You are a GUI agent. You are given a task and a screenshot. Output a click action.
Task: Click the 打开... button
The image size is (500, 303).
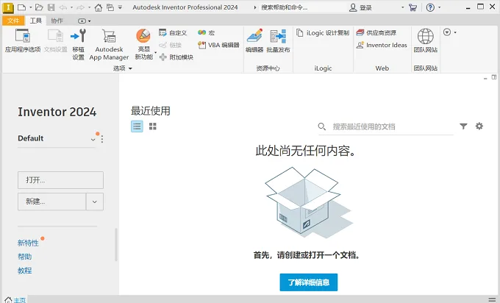60,180
